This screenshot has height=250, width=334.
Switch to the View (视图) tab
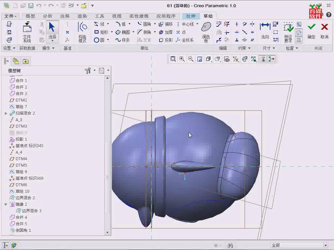[117, 16]
